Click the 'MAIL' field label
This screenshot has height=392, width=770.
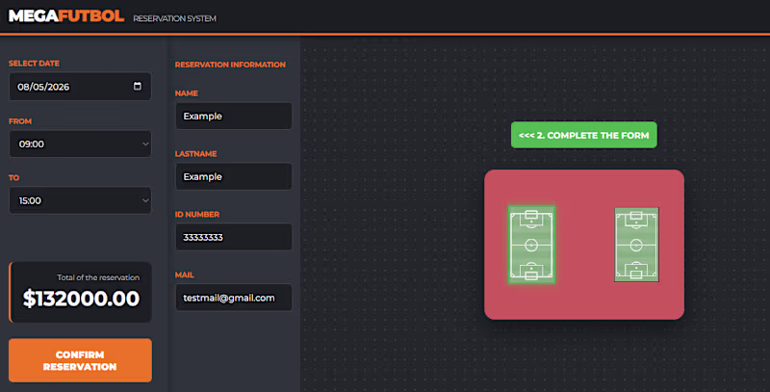pyautogui.click(x=185, y=275)
